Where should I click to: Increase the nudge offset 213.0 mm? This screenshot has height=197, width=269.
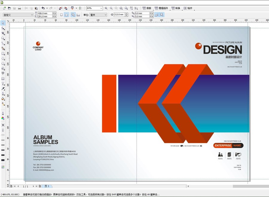point(126,14)
